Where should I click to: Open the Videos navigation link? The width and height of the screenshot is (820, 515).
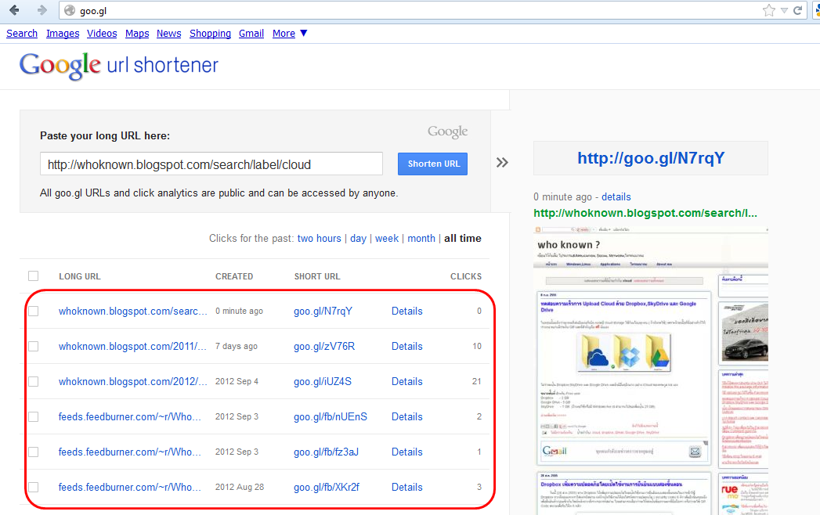(x=102, y=34)
